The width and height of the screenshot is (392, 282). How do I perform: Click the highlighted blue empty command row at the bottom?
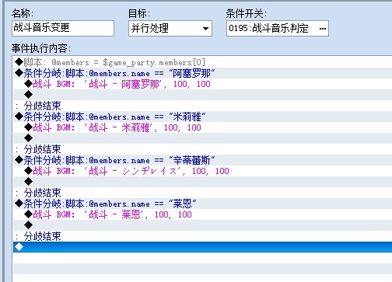tap(203, 247)
